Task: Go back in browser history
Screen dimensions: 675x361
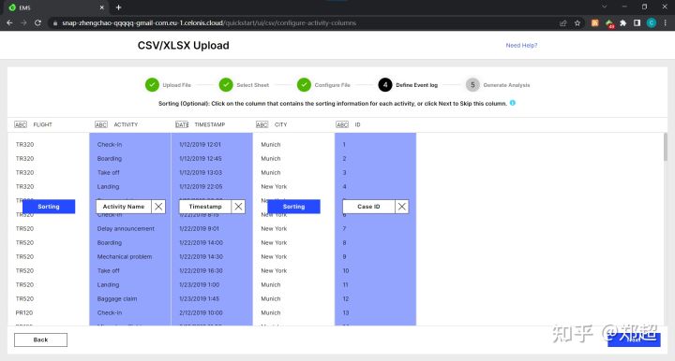Action: click(x=9, y=22)
